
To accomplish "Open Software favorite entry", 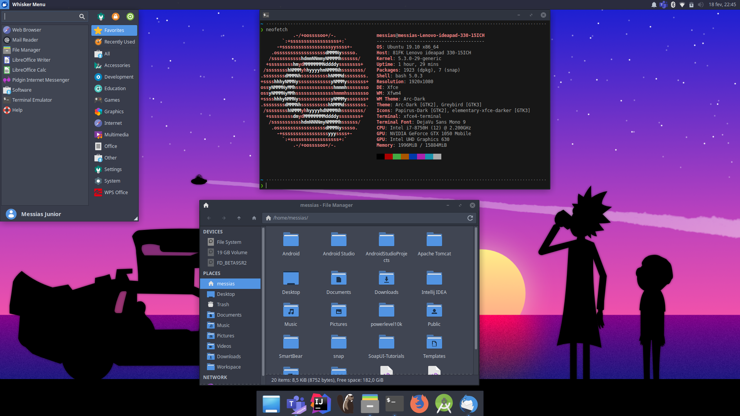I will click(x=45, y=90).
